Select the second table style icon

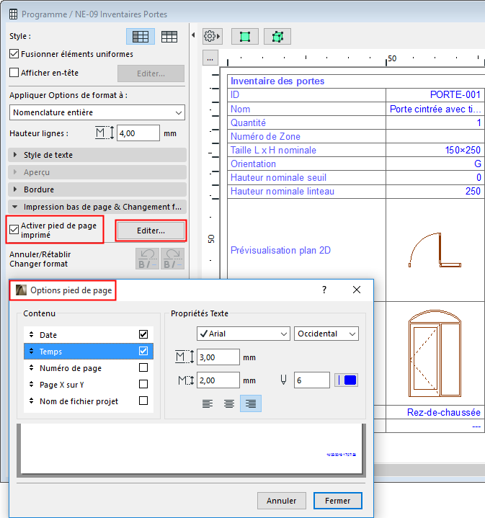(x=170, y=36)
